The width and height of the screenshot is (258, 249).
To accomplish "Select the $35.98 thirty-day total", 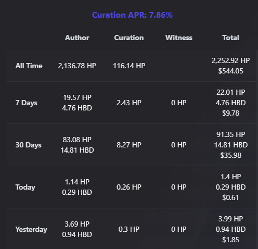I will (230, 155).
